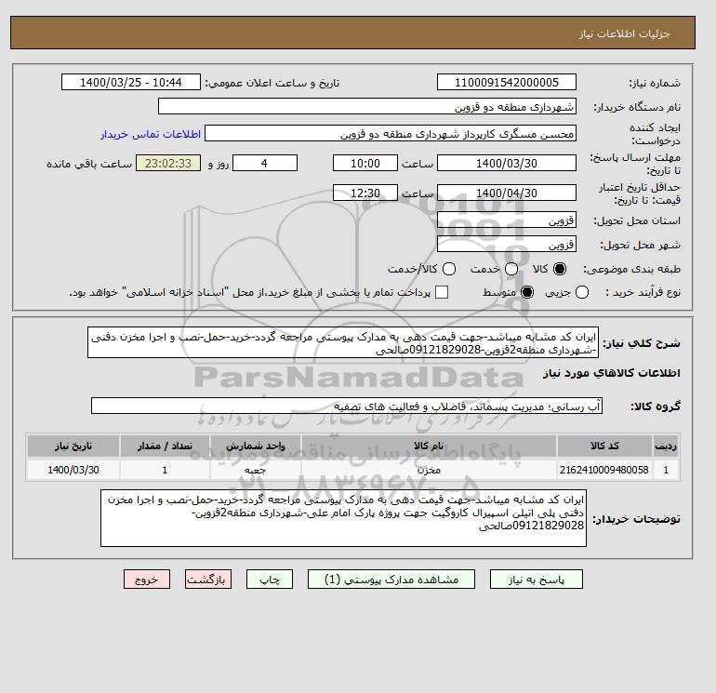Click need date cell 1400/03/30 in table
This screenshot has width=716, height=693.
pos(73,470)
